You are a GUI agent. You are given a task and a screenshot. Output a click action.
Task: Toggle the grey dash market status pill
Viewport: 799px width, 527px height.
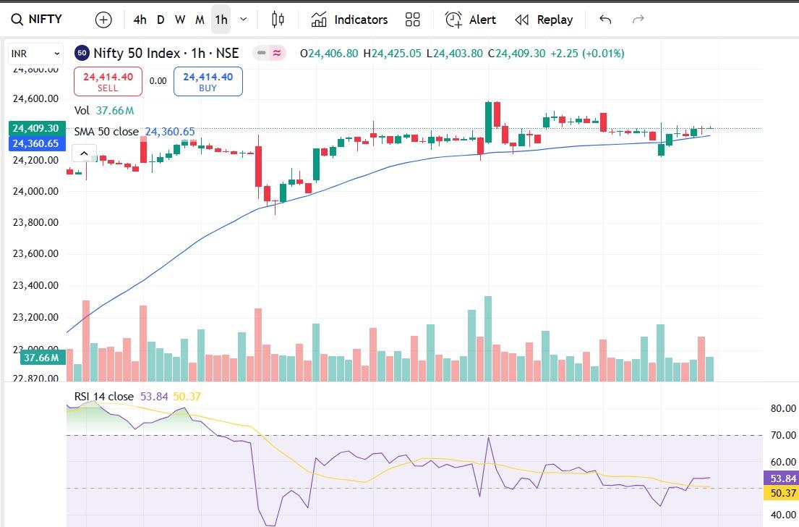point(262,53)
